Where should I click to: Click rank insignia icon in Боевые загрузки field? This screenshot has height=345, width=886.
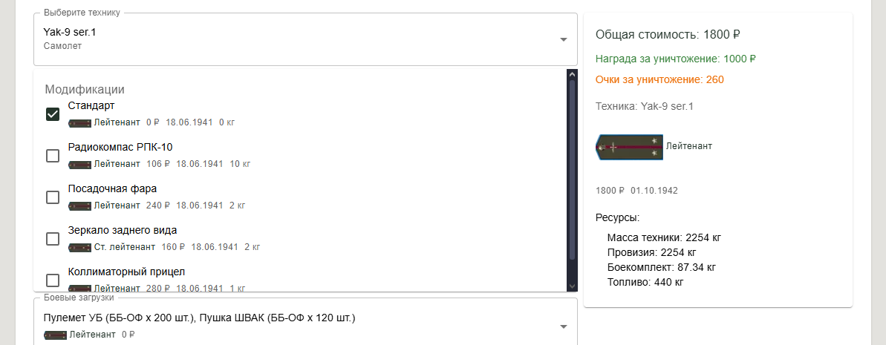(x=56, y=335)
